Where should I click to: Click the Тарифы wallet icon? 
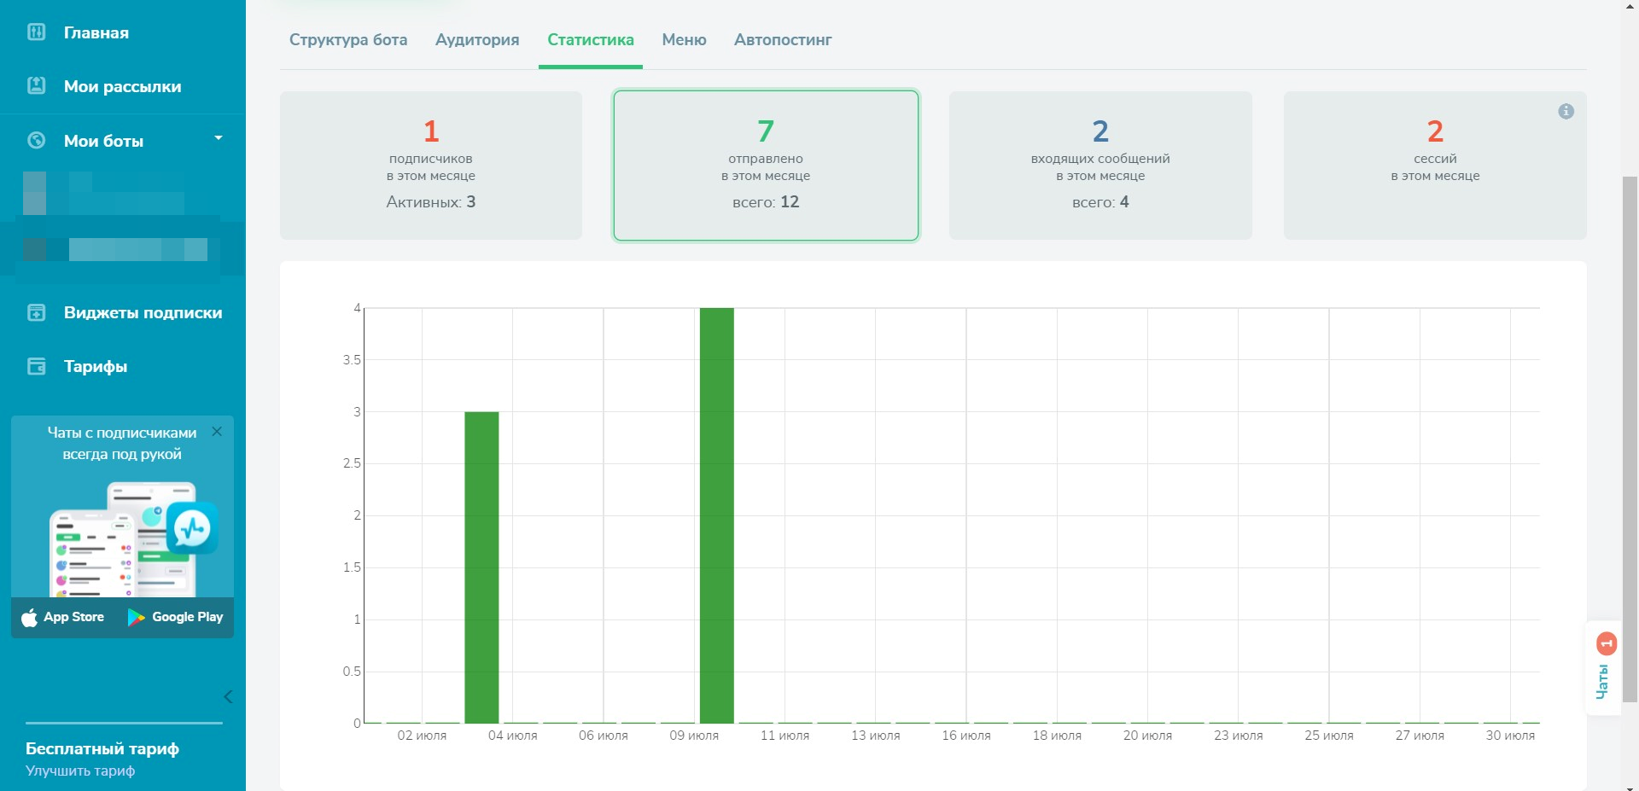[36, 366]
